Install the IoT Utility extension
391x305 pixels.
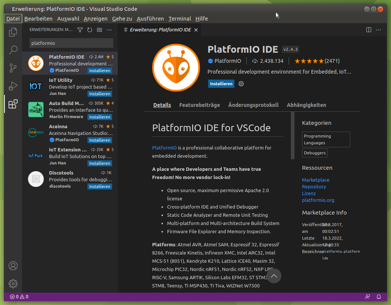coord(100,94)
